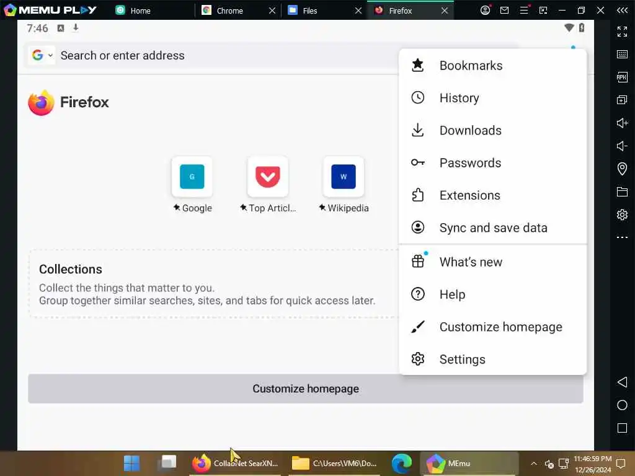Image resolution: width=635 pixels, height=476 pixels.
Task: Open the File Explorer taskbar window
Action: (334, 463)
